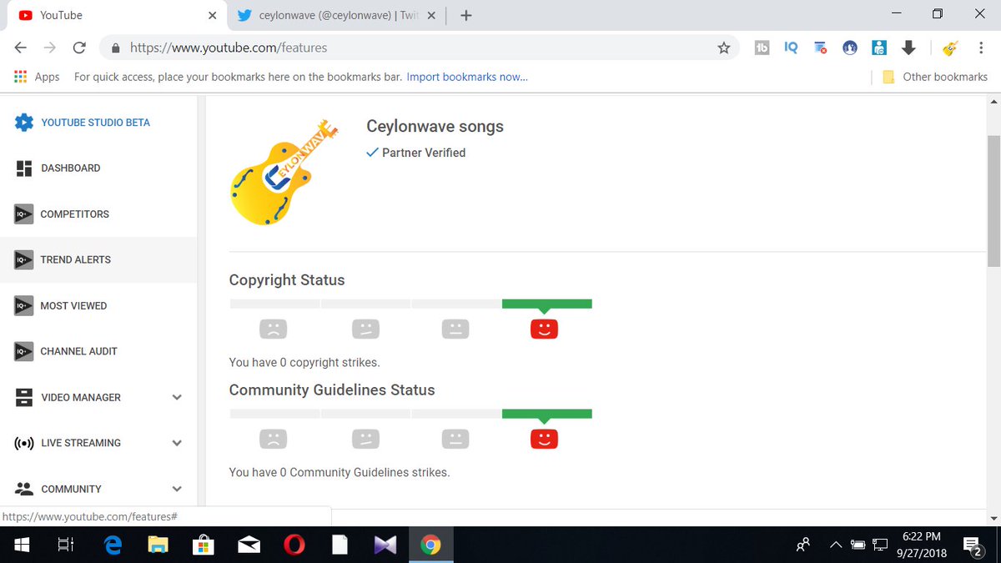This screenshot has width=1001, height=563.
Task: Expand the Community section chevron
Action: [177, 489]
